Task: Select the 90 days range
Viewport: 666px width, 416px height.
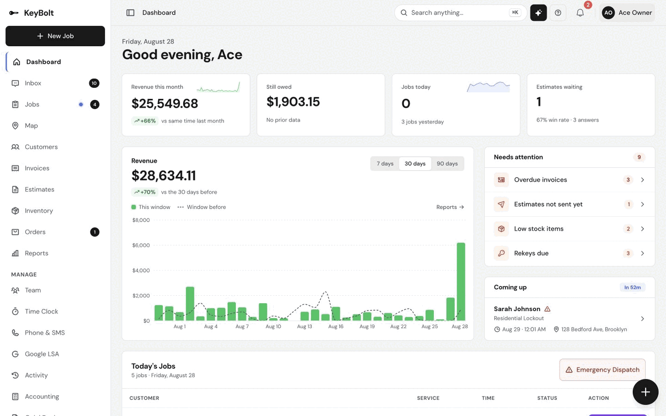Action: 447,163
